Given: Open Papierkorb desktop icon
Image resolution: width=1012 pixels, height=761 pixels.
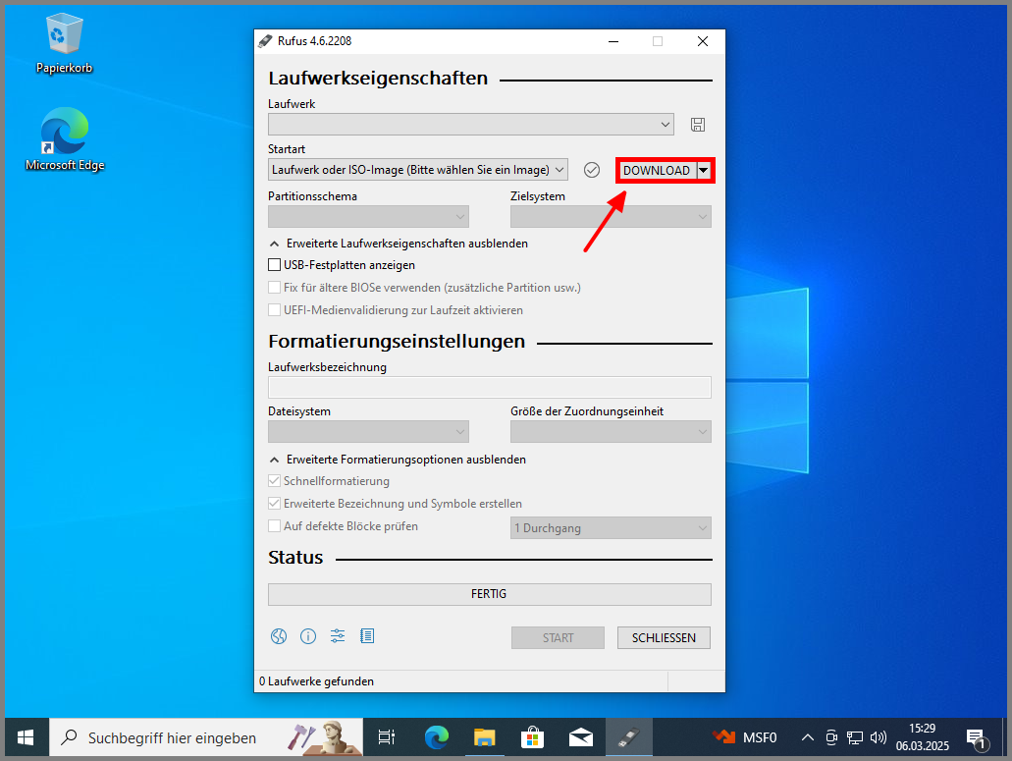Looking at the screenshot, I should tap(64, 44).
